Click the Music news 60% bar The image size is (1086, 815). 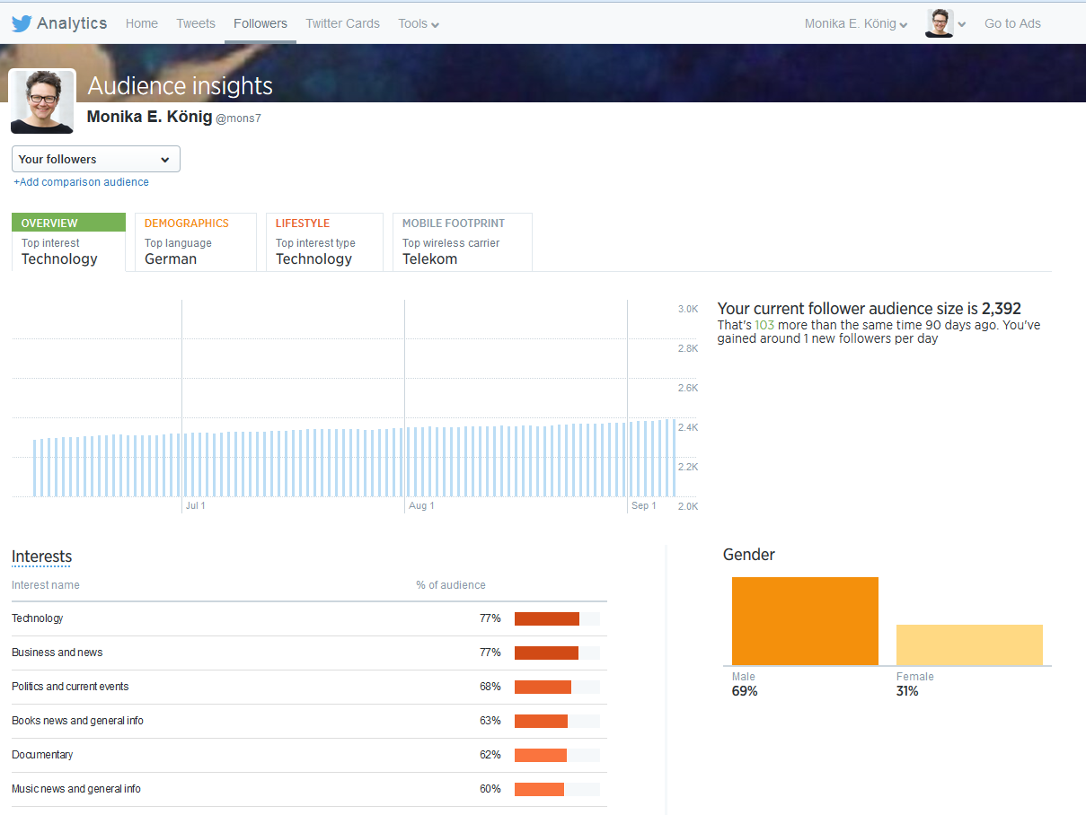[539, 789]
